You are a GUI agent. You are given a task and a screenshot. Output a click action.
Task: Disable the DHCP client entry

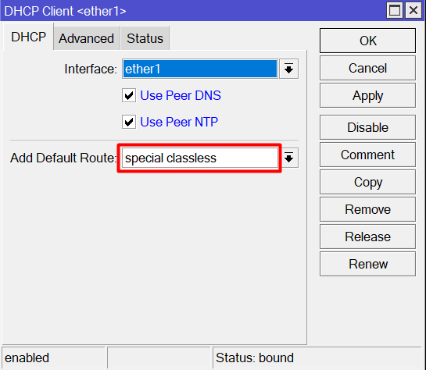click(x=367, y=127)
